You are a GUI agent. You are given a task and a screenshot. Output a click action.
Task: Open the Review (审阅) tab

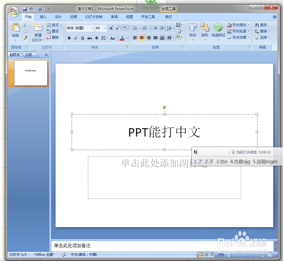[114, 17]
